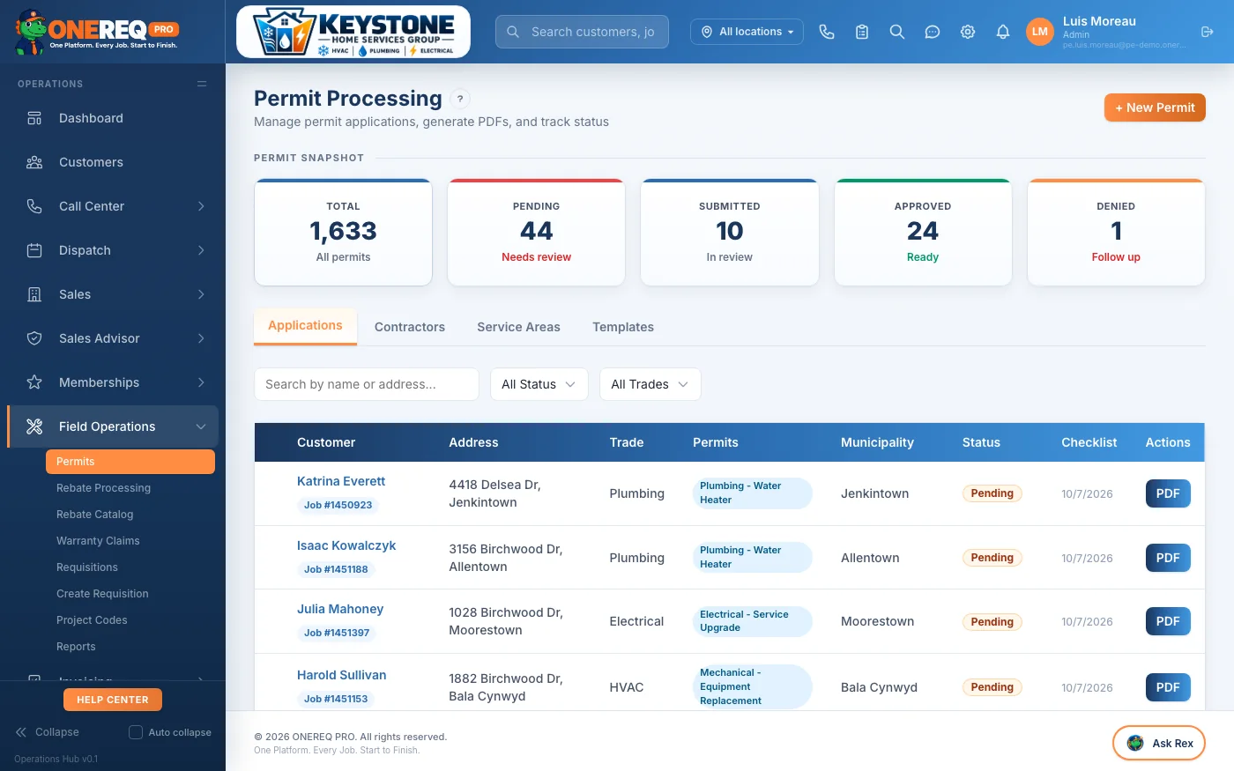The height and width of the screenshot is (771, 1234).
Task: Select Permits in sidebar submenu
Action: [x=130, y=462]
